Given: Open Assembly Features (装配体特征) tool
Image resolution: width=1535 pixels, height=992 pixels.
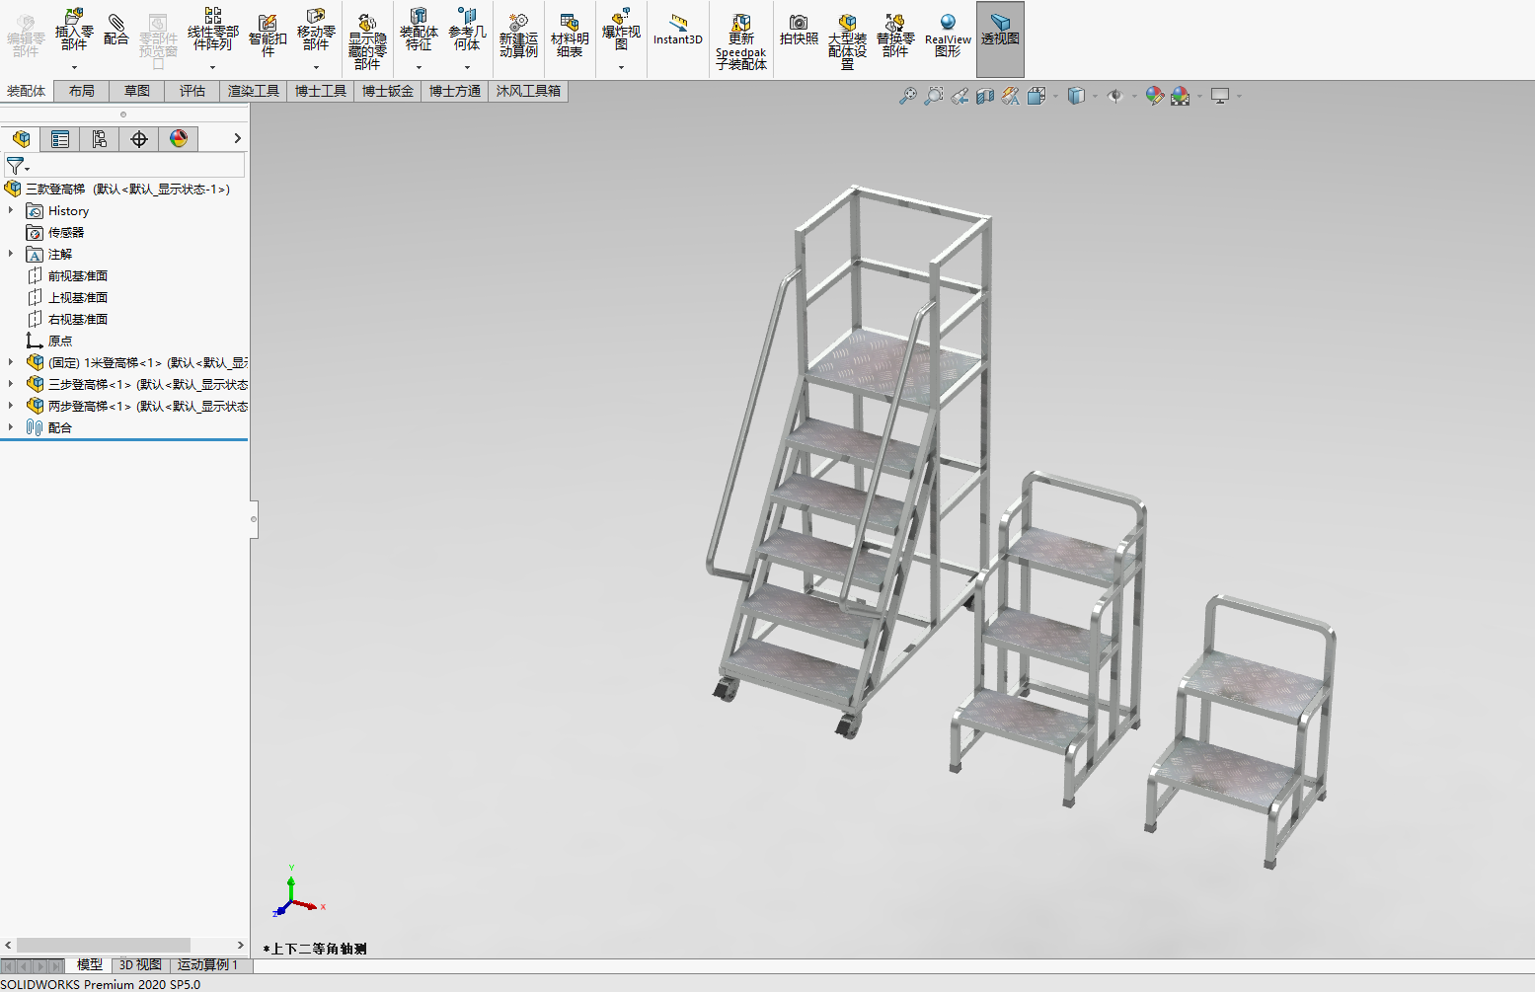Looking at the screenshot, I should 419,30.
